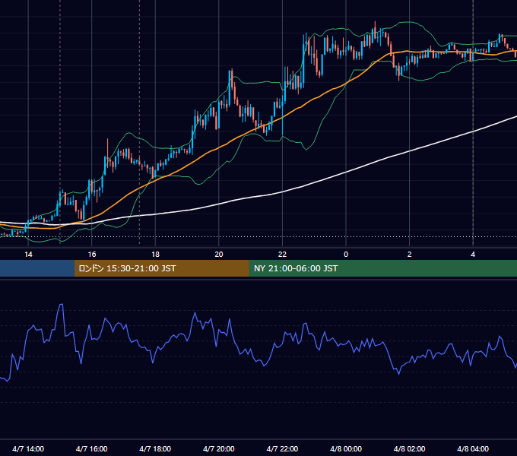Click the 14 hour axis label

28,255
